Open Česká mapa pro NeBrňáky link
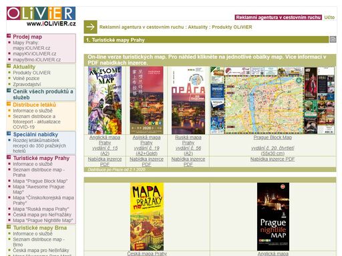 (41, 250)
